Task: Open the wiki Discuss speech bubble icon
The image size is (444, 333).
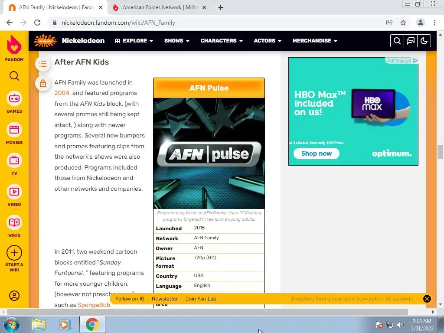Action: pyautogui.click(x=411, y=41)
